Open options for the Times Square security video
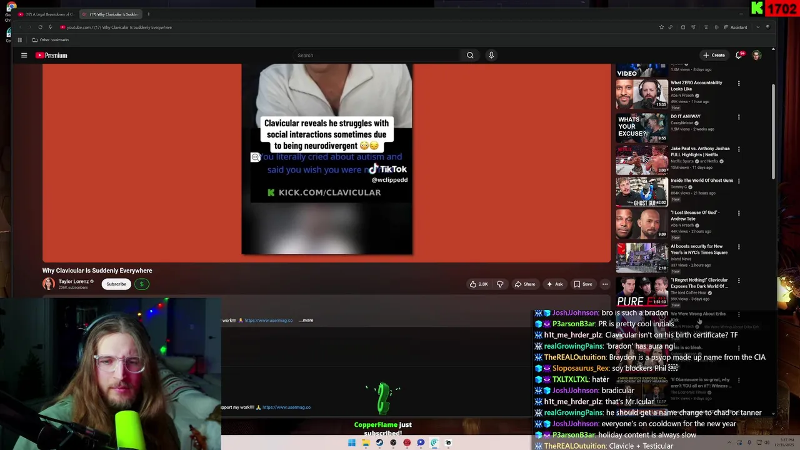 (739, 247)
